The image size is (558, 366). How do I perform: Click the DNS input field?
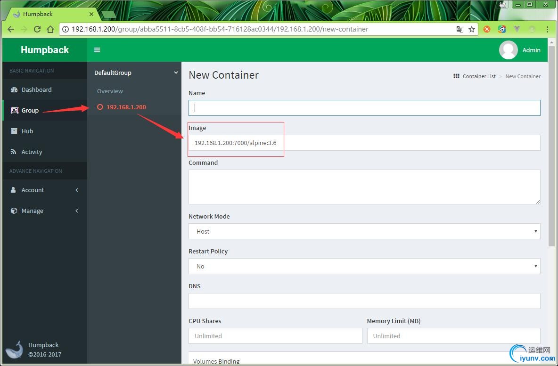coord(364,301)
